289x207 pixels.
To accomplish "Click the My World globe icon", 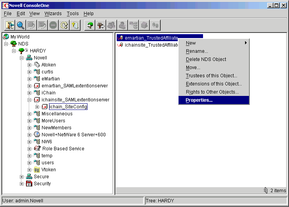I will (6, 37).
